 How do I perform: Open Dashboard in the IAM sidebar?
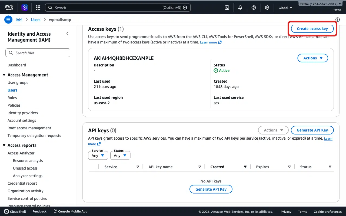pos(17,65)
